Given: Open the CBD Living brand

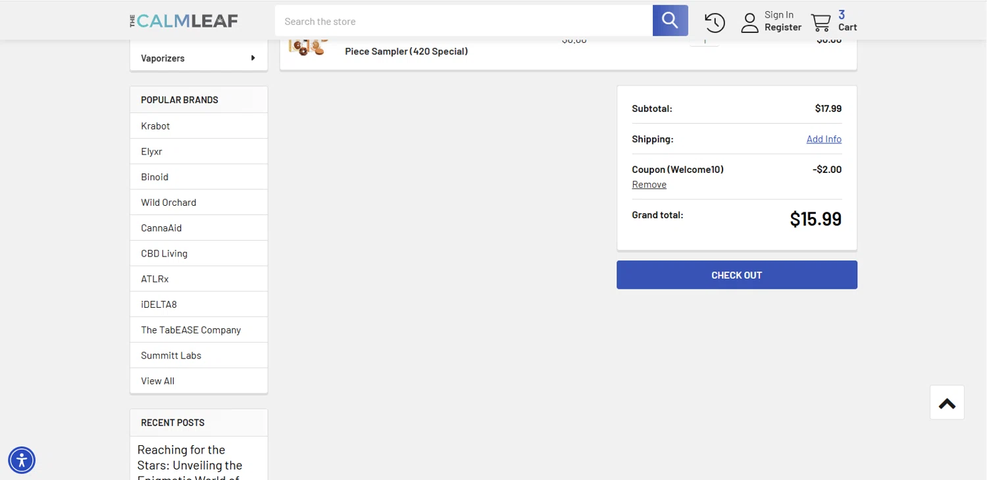Looking at the screenshot, I should coord(164,253).
